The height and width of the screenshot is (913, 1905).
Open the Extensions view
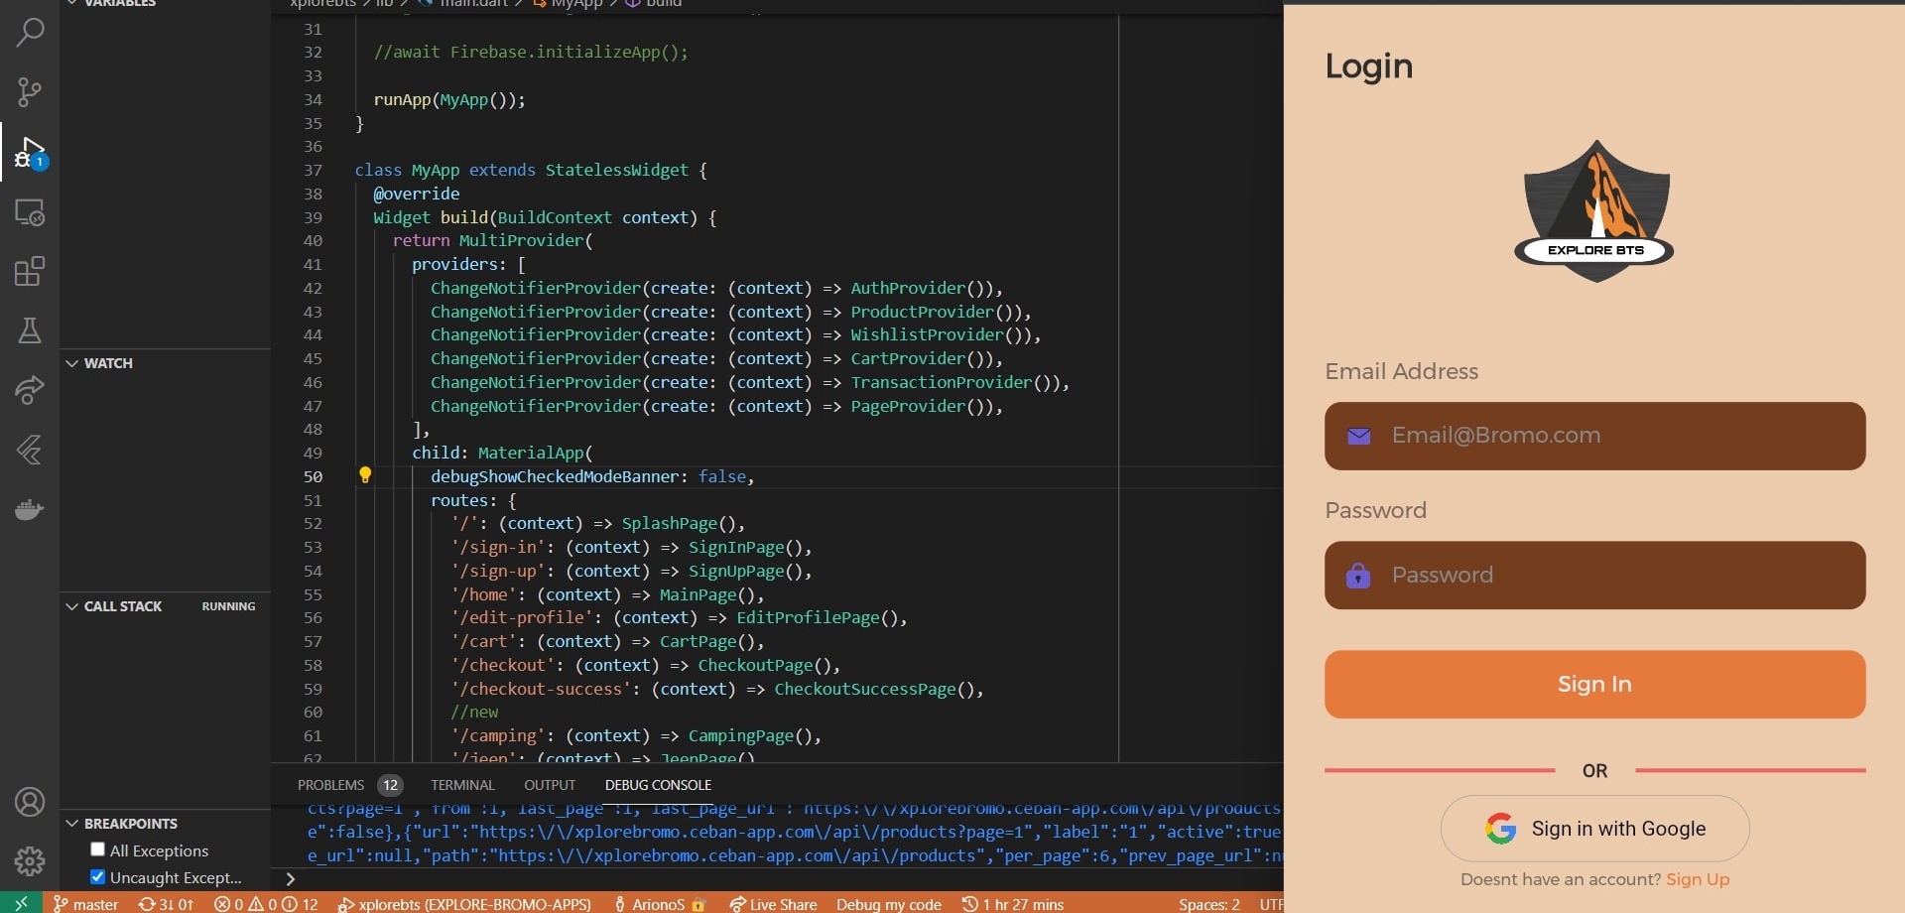coord(30,271)
